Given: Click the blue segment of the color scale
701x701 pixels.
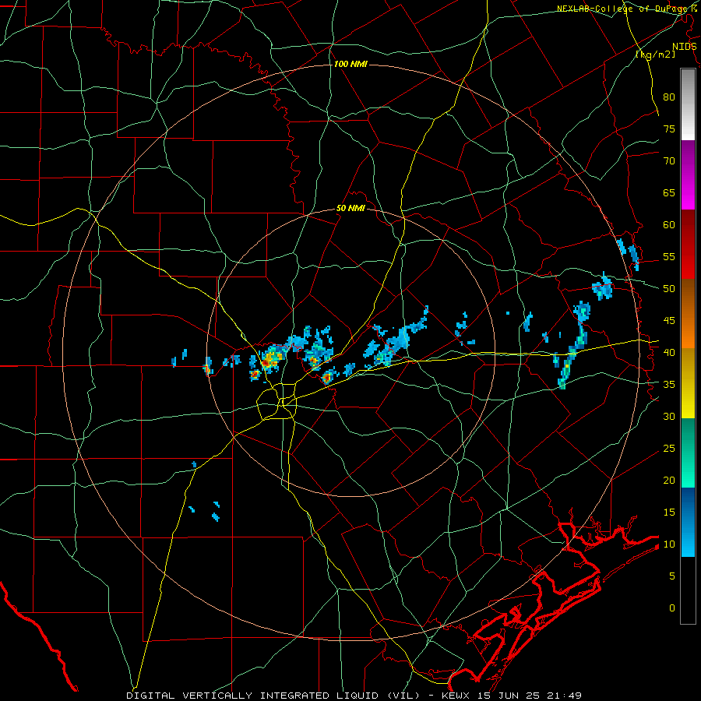Looking at the screenshot, I should pos(688,522).
